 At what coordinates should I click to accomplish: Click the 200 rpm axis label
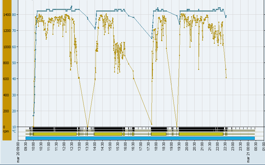6,111
